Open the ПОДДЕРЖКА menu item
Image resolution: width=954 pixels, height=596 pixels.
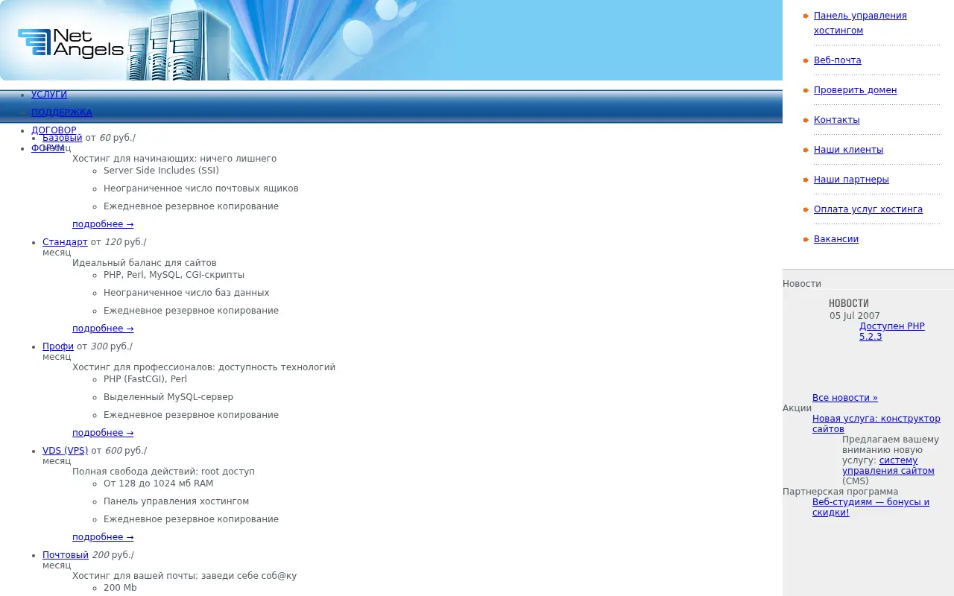coord(62,112)
